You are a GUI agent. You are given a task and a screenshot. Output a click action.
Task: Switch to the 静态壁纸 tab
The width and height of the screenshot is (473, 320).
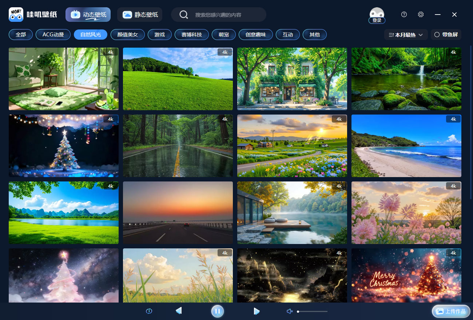pos(140,15)
